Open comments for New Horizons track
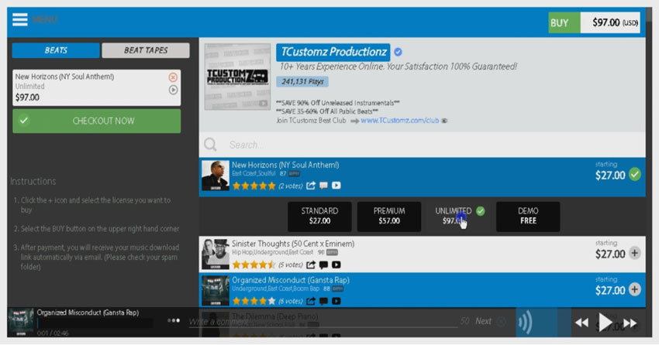Image resolution: width=659 pixels, height=345 pixels. pos(323,186)
